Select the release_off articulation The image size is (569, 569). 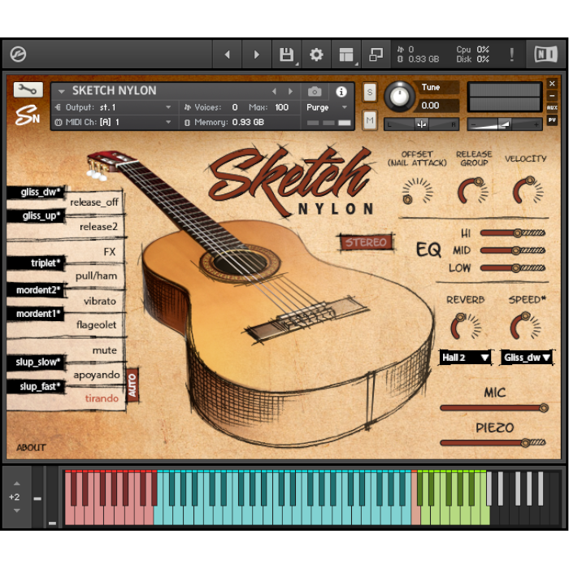(94, 202)
